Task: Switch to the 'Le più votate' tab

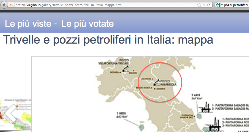Action: coord(88,24)
